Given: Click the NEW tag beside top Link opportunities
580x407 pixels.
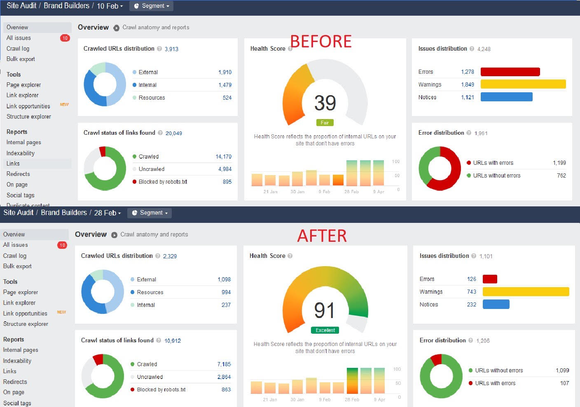Looking at the screenshot, I should (64, 105).
